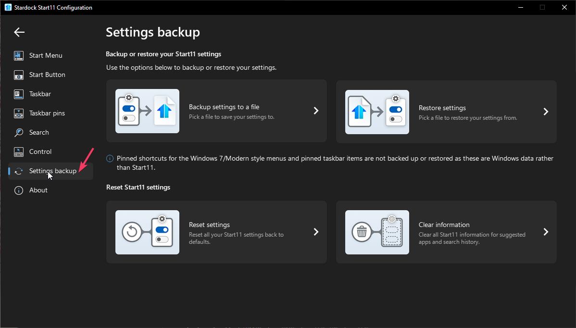Click the Reset settings thumbnail image
576x328 pixels.
(x=147, y=232)
